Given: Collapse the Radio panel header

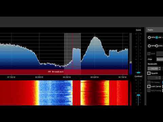Looking at the screenshot, I should click(155, 30).
